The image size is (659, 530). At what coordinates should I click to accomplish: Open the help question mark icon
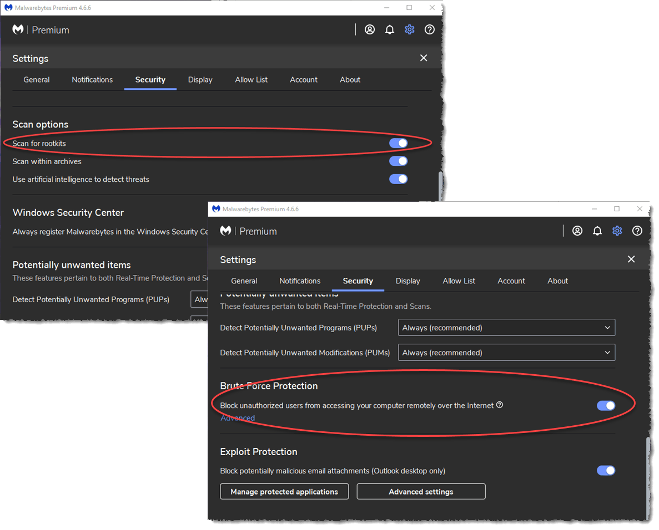click(637, 231)
